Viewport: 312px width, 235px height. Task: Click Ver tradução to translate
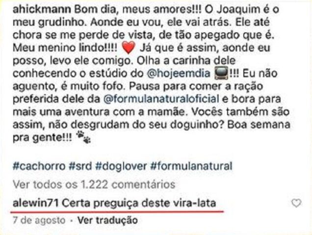pyautogui.click(x=107, y=220)
